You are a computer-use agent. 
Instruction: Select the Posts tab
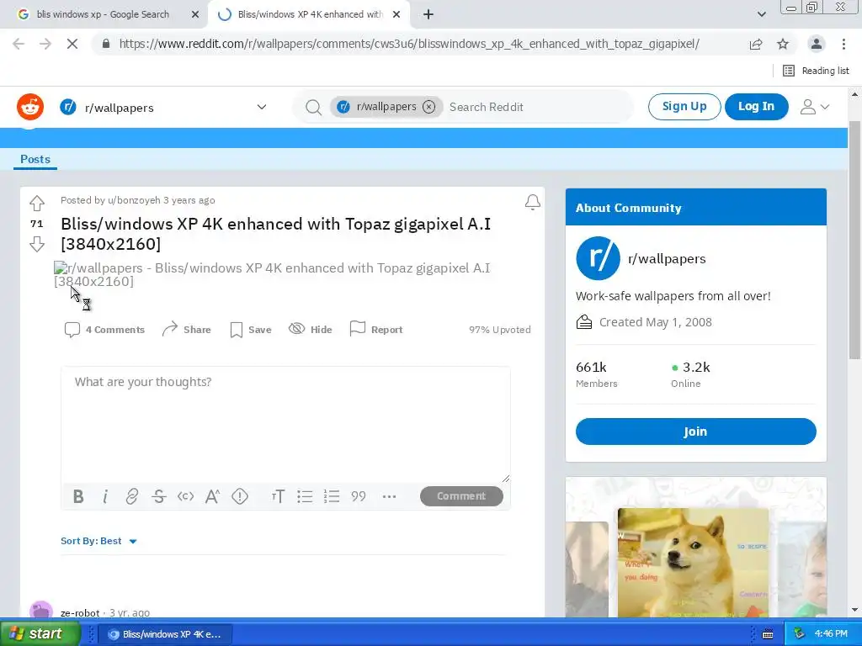tap(35, 159)
